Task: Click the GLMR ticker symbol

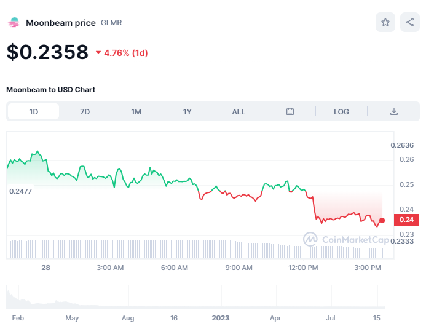Action: coord(111,23)
